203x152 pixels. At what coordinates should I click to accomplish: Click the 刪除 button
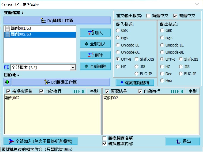pos(95,55)
